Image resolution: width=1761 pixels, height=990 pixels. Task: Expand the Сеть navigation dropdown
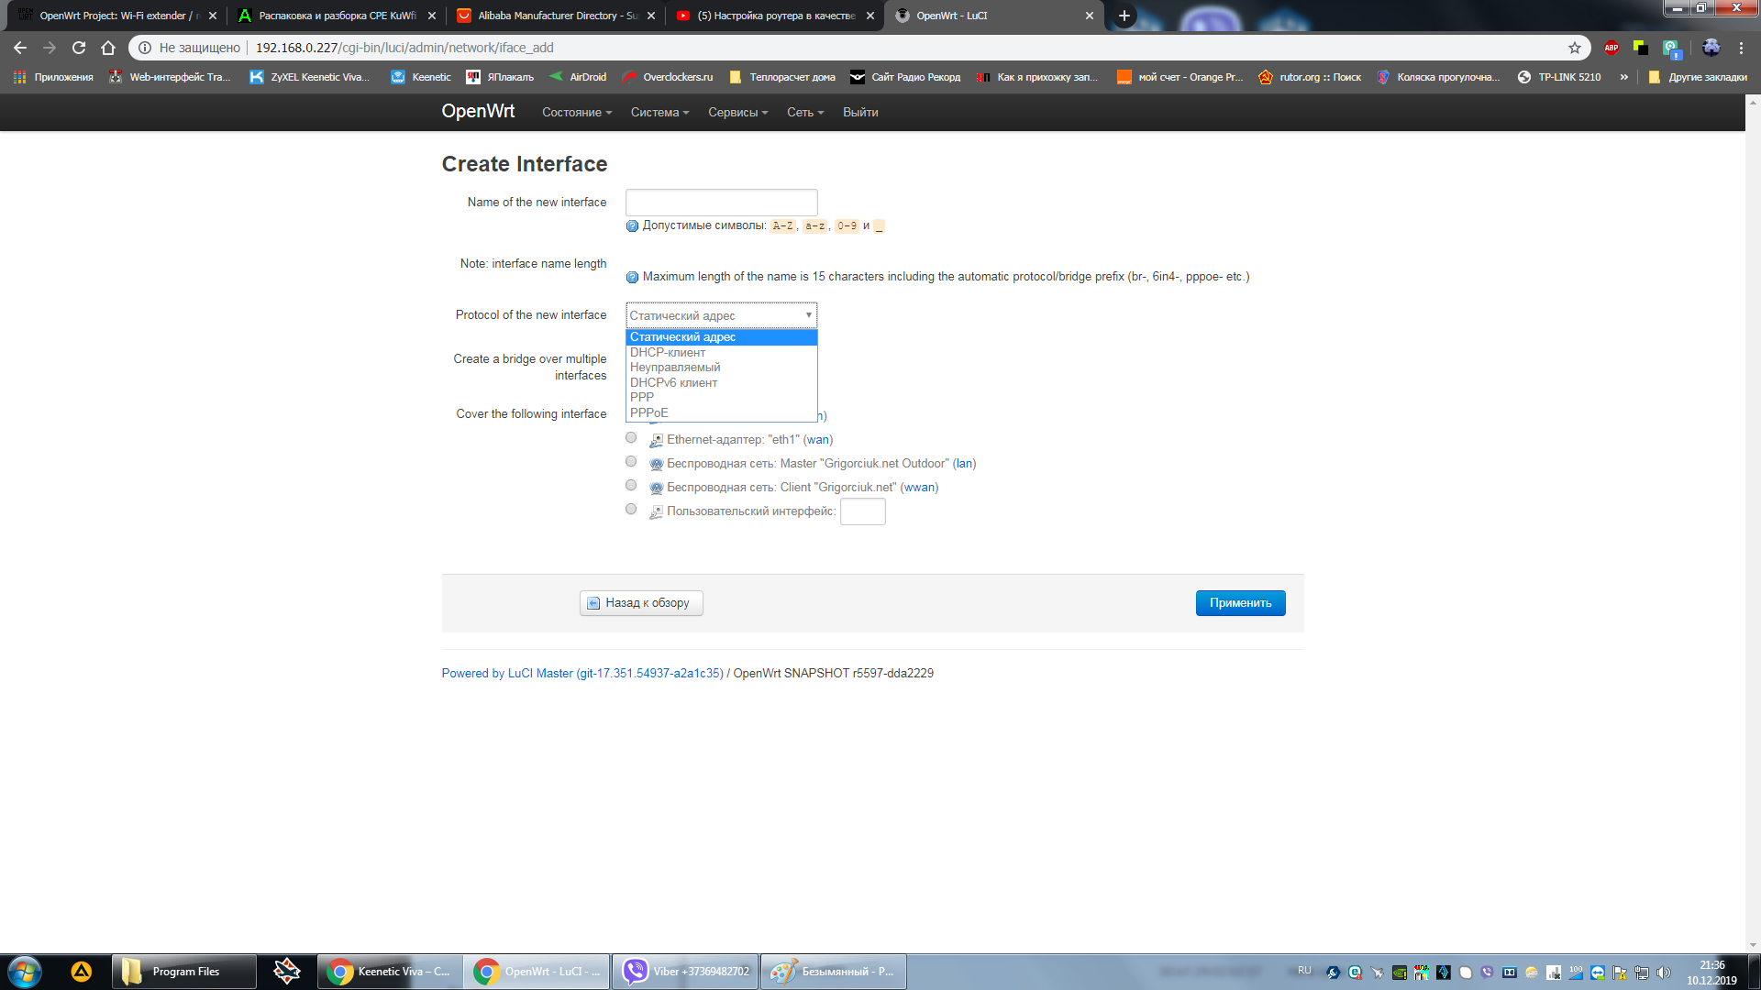[x=804, y=113]
